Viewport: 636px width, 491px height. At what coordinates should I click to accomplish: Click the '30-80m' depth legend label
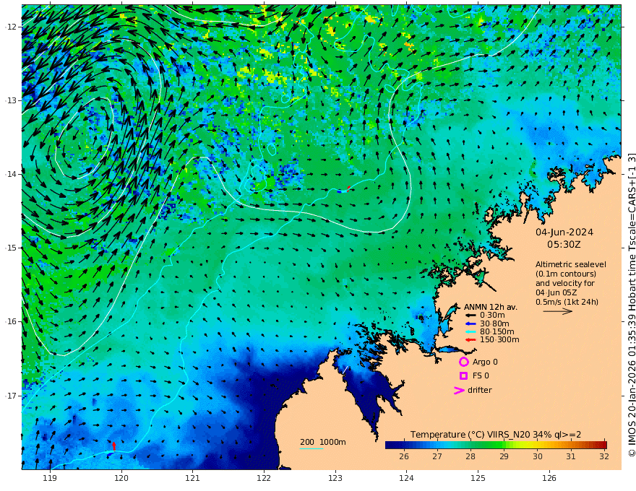[x=494, y=323]
